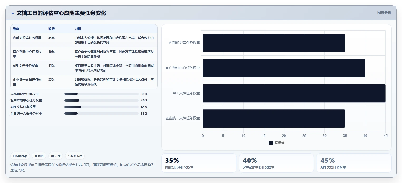Select the 进度 chip
The image size is (402, 183).
point(56,156)
